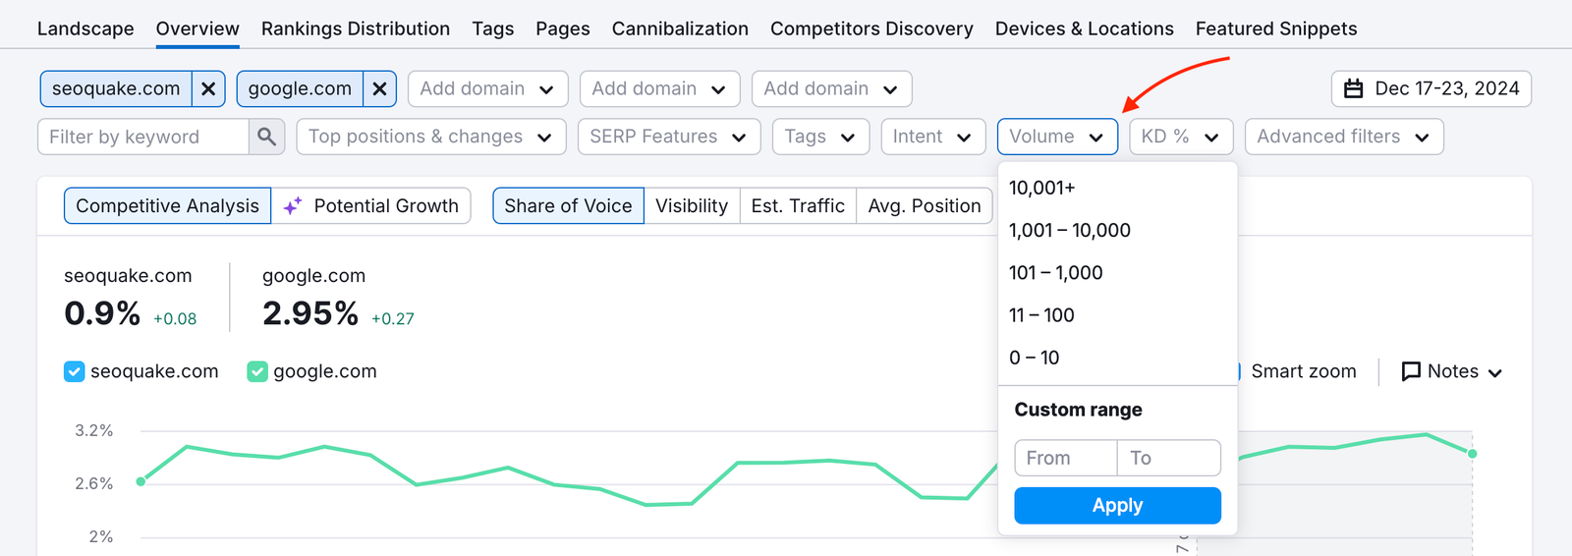The image size is (1572, 556).
Task: Open Devices & Locations tab
Action: [x=1085, y=28]
